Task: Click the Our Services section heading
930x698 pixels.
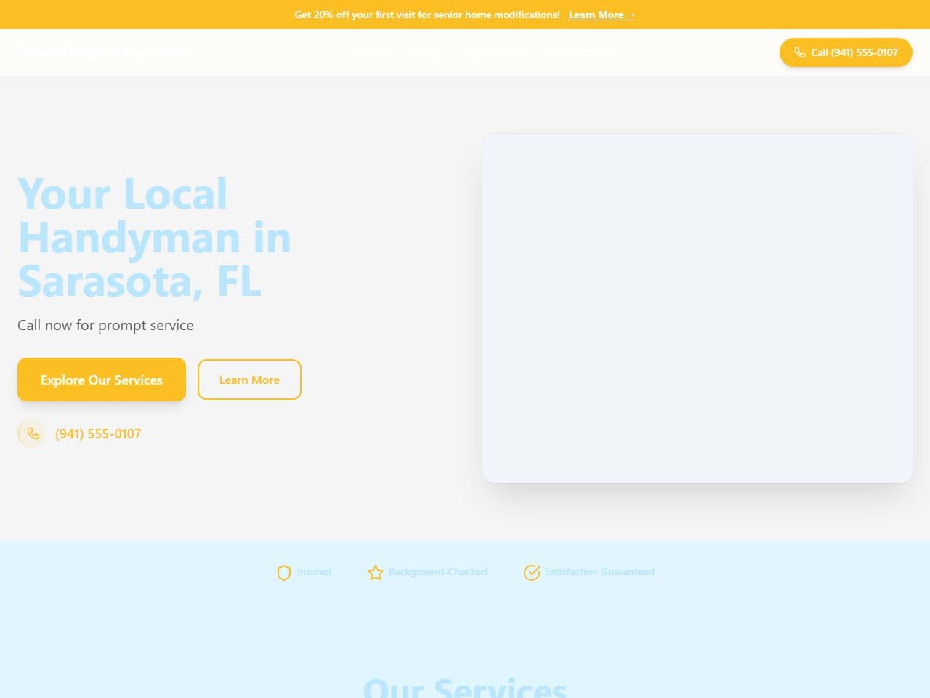Action: 465,687
